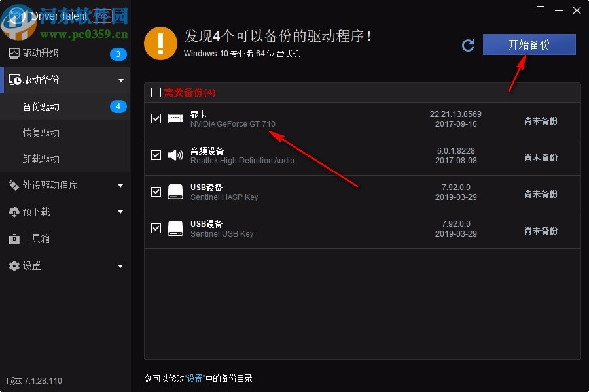
Task: Click the warning exclamation icon near backup summary
Action: tap(160, 43)
